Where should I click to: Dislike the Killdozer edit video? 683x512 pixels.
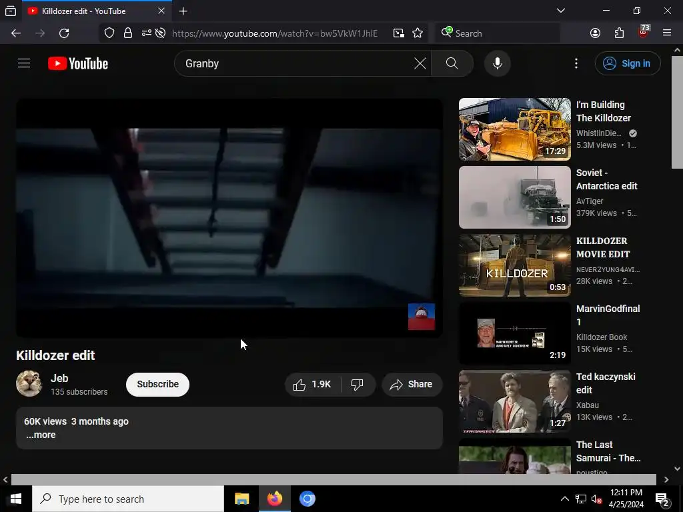click(x=358, y=385)
